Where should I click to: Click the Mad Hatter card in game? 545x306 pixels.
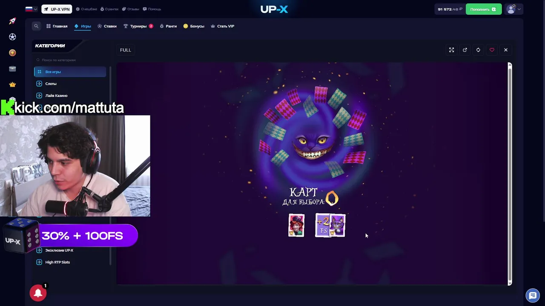[296, 225]
